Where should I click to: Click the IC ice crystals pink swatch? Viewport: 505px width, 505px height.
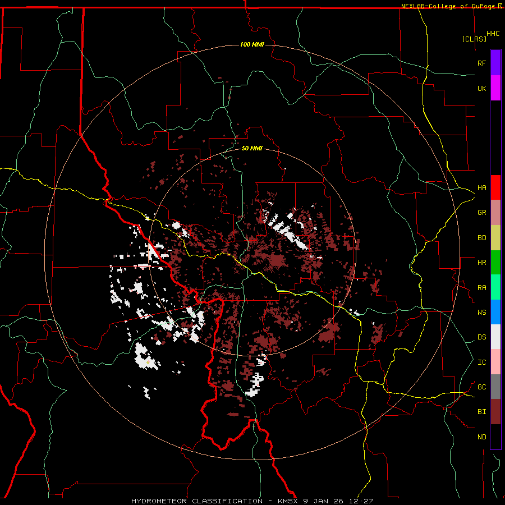(495, 362)
